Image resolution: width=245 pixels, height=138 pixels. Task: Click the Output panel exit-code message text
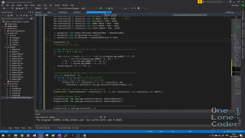point(80,120)
